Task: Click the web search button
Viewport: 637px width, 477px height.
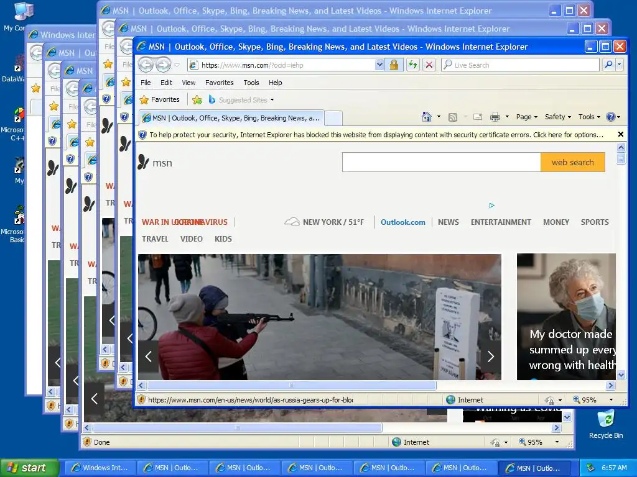Action: coord(572,162)
